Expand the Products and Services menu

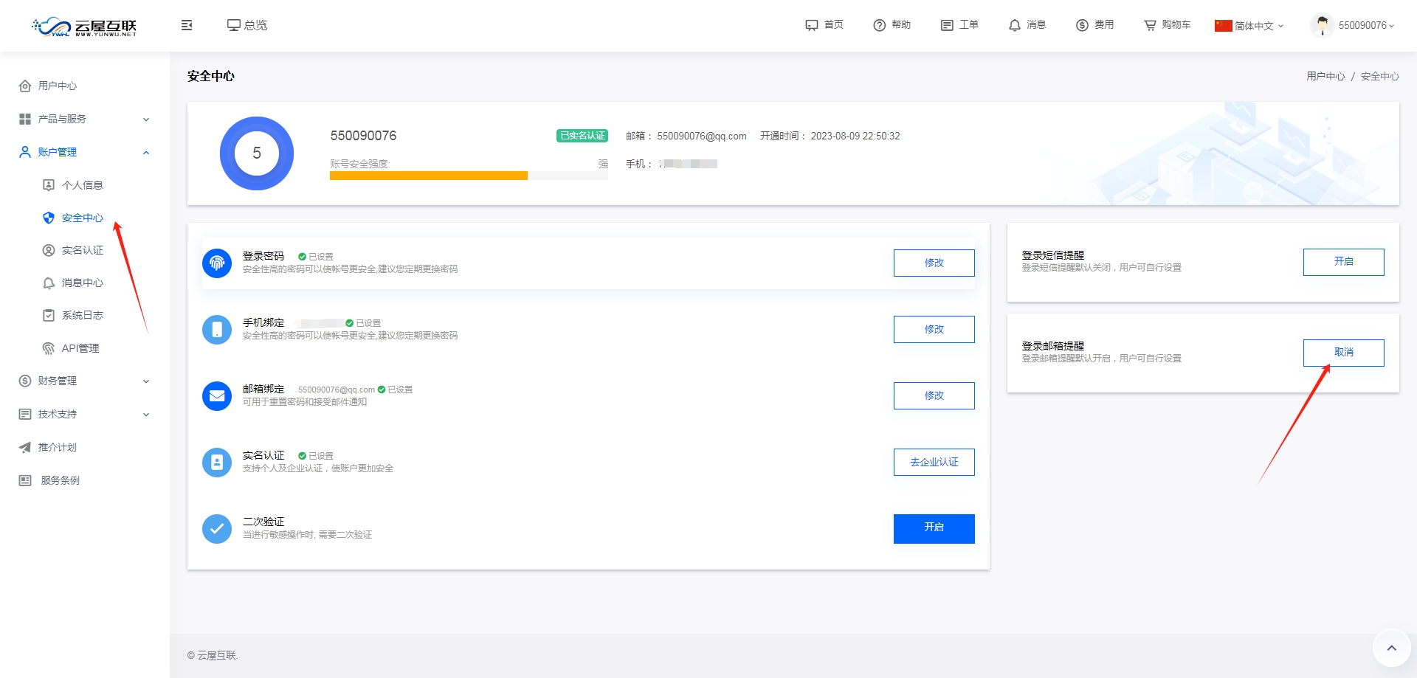pos(85,119)
